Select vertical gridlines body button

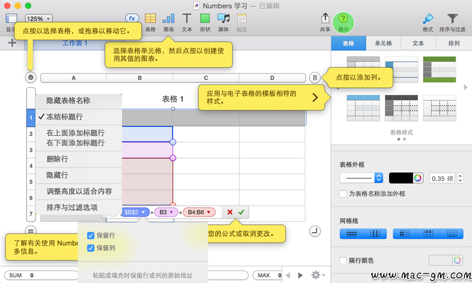[x=375, y=234]
